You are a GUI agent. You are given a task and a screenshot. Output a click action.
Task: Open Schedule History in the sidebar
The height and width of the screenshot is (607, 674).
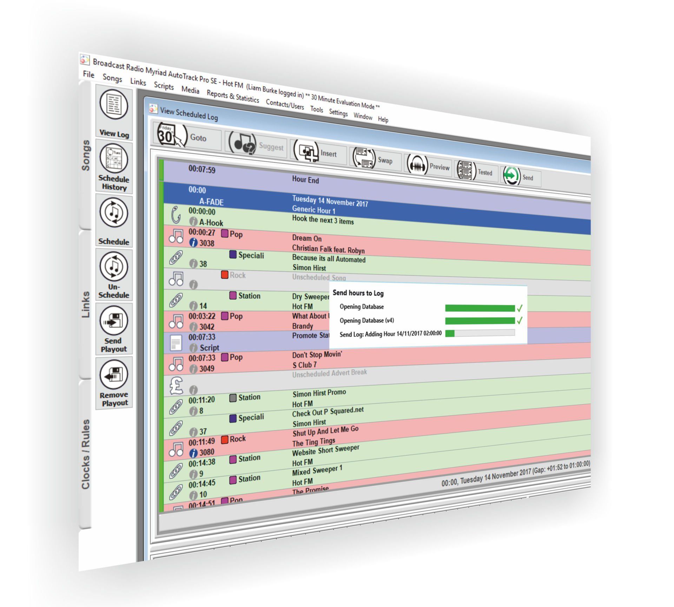[x=114, y=167]
